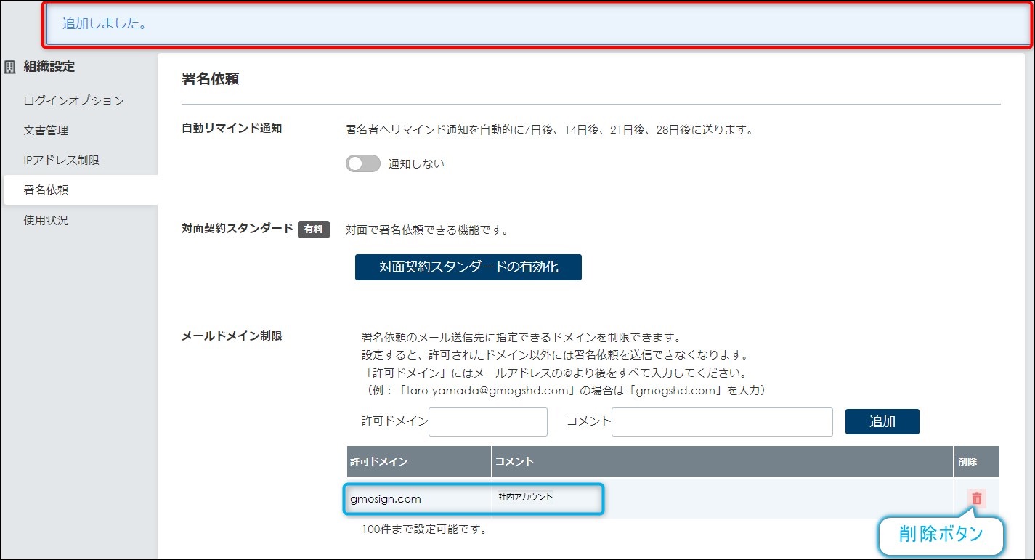Image resolution: width=1035 pixels, height=560 pixels.
Task: Click the 追加 button
Action: pos(882,421)
